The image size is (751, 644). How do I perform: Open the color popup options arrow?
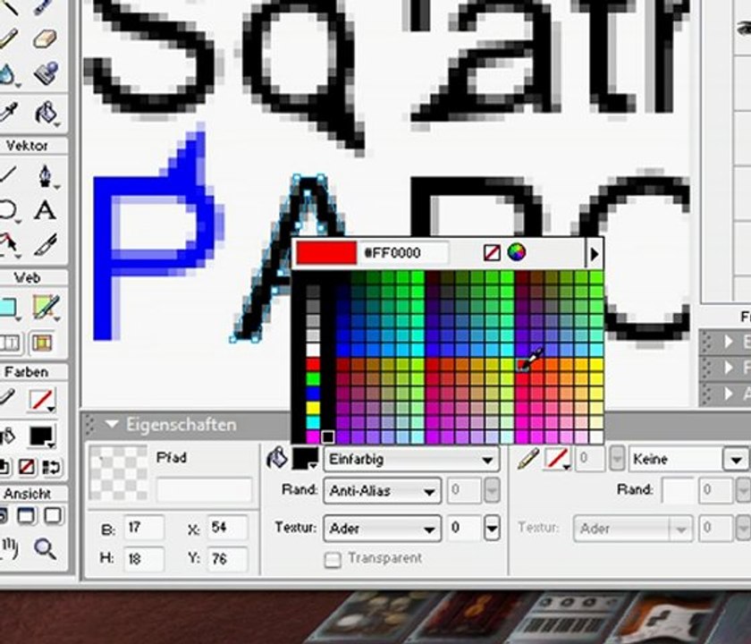[595, 253]
